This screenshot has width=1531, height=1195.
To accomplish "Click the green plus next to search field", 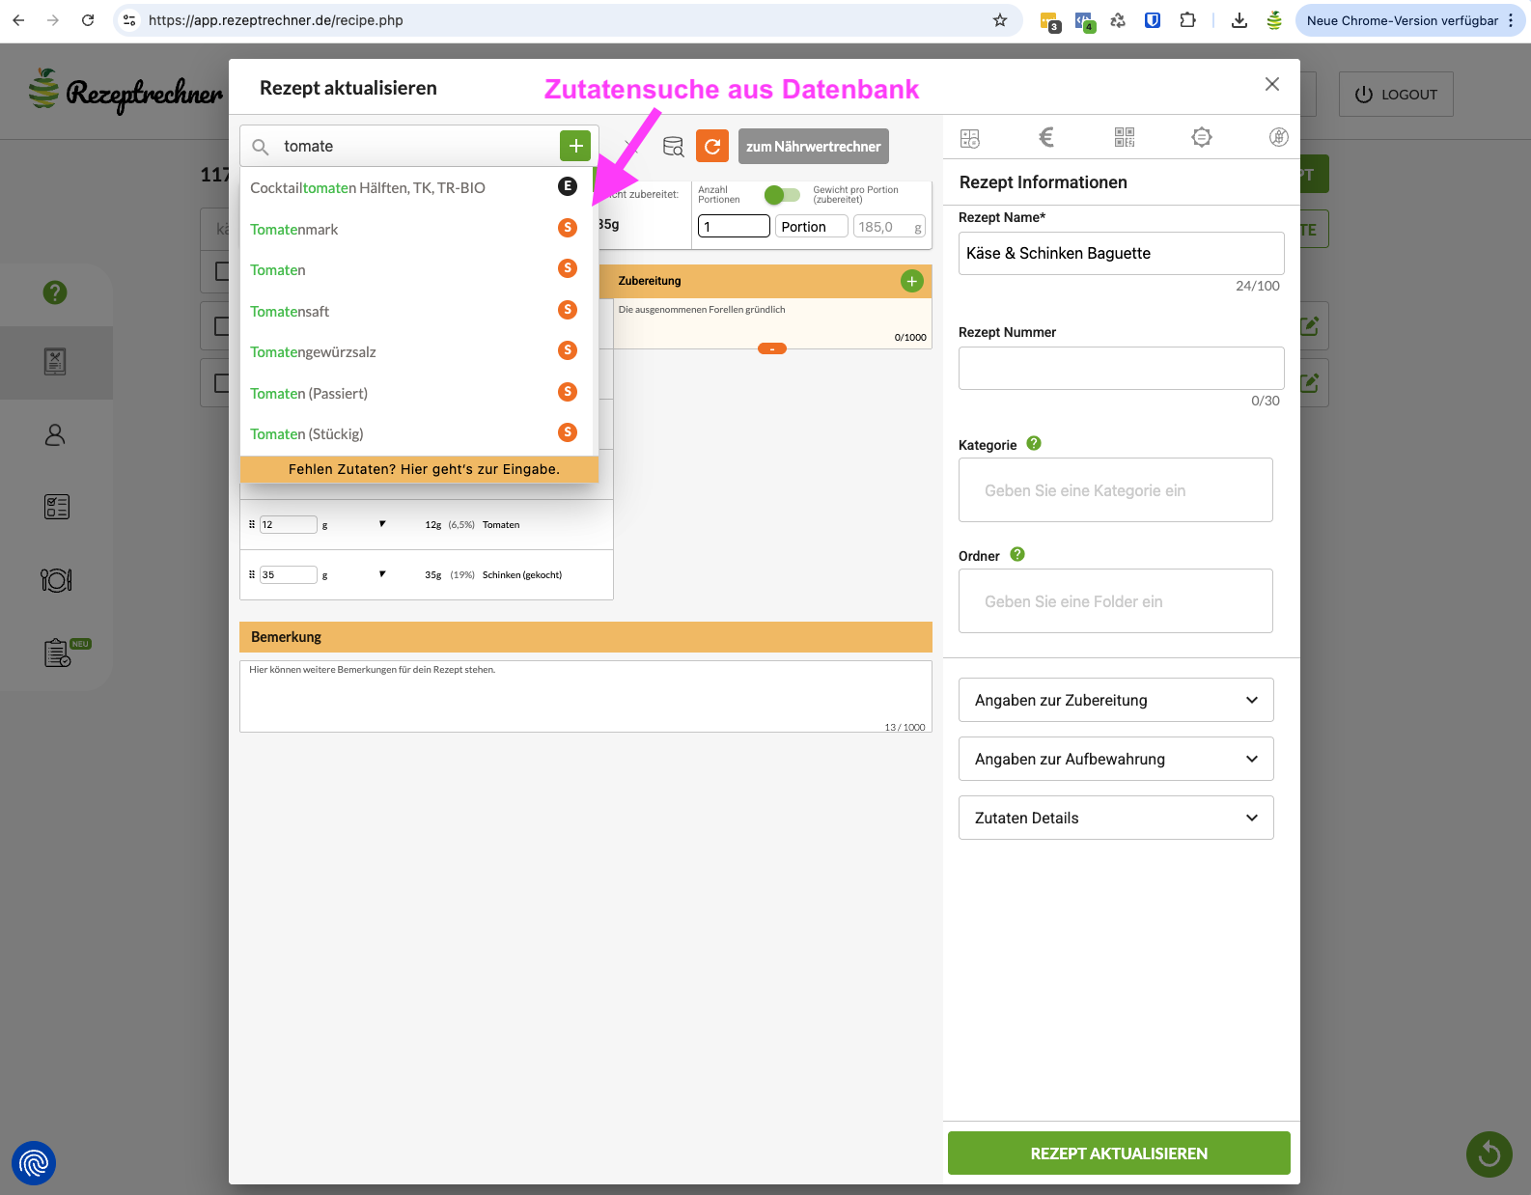I will click(x=575, y=146).
